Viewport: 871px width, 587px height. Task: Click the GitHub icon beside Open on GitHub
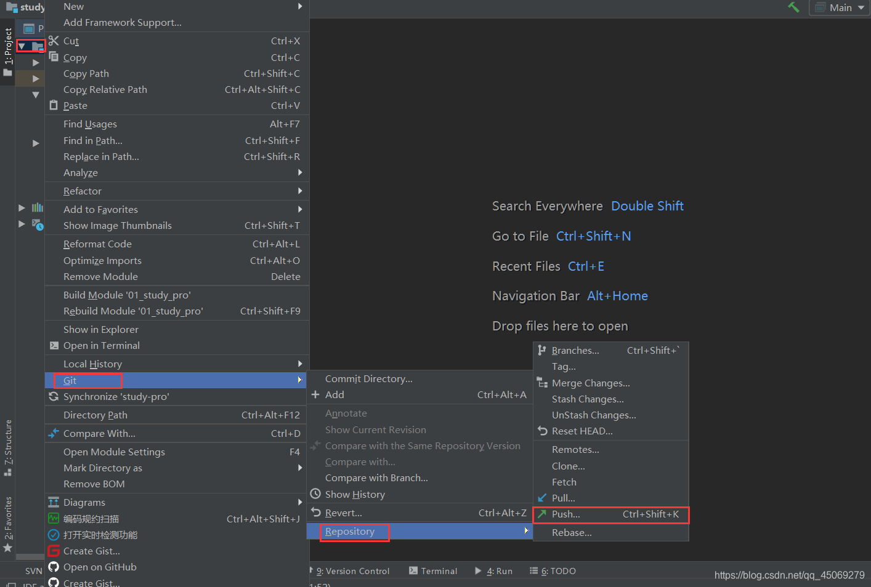click(54, 567)
